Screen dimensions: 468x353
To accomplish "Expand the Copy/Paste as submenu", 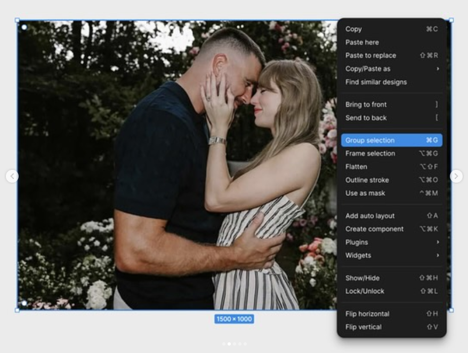I will click(391, 69).
